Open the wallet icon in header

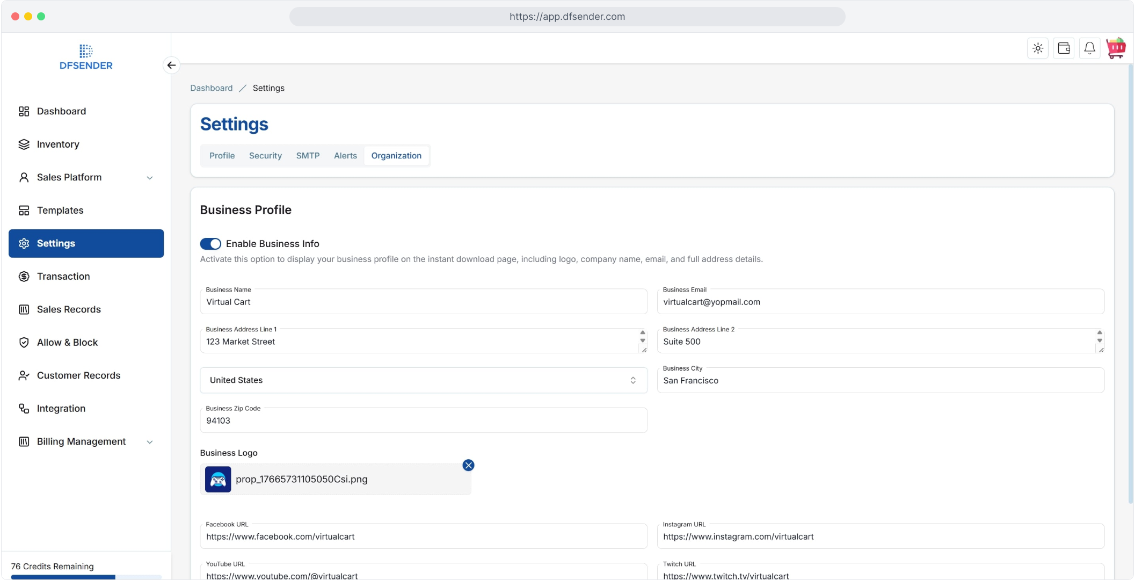(1064, 48)
